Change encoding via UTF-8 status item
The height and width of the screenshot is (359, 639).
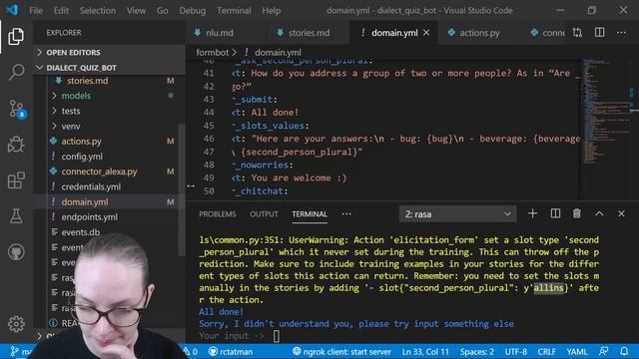[x=515, y=352]
